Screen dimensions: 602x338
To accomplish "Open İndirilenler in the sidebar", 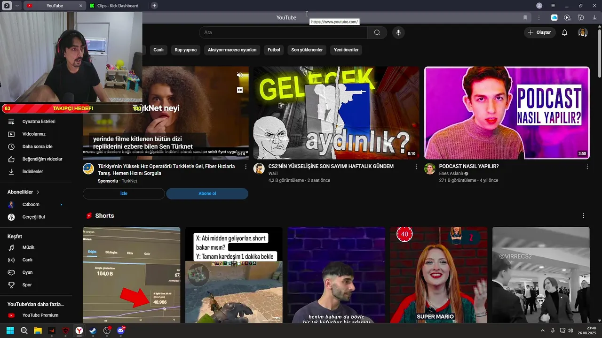I will click(33, 172).
